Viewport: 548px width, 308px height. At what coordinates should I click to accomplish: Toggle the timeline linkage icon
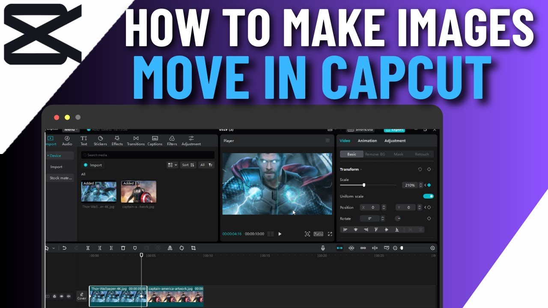(363, 248)
